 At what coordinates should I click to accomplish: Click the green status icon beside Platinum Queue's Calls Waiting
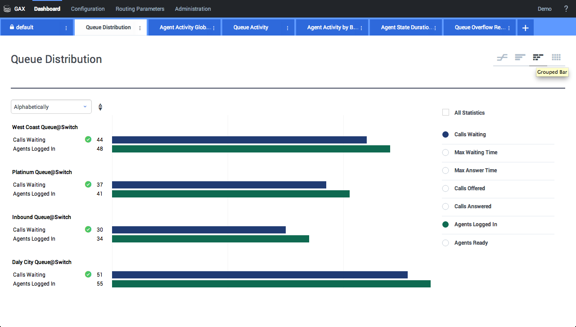[x=88, y=184]
